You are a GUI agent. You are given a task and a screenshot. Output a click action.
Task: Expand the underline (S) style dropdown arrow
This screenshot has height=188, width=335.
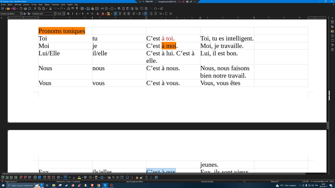(x=80, y=14)
